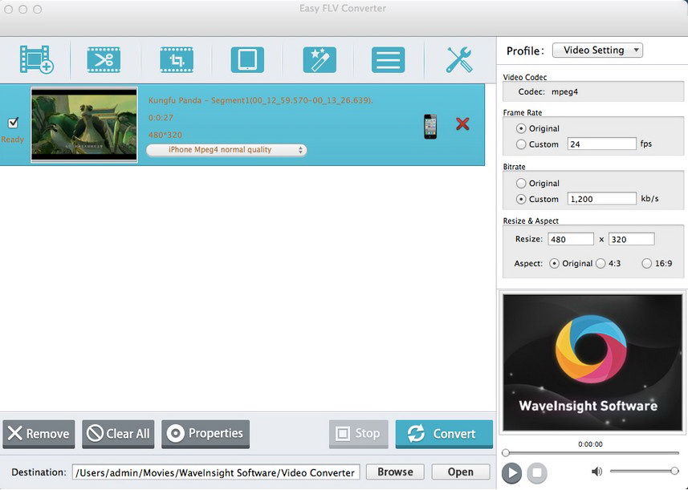Click the Kungfu Panda Segment1 file name

(261, 100)
